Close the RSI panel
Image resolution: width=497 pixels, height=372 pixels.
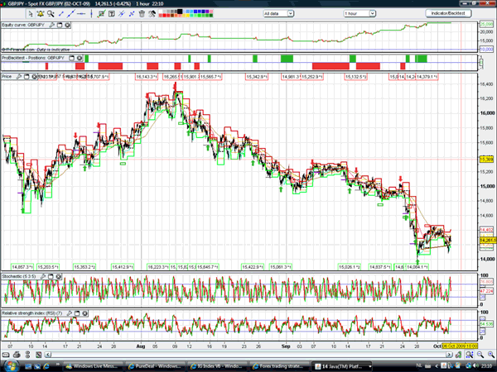point(84,313)
